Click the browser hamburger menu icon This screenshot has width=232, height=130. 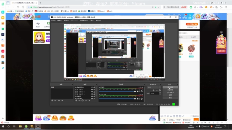pyautogui.click(x=226, y=7)
